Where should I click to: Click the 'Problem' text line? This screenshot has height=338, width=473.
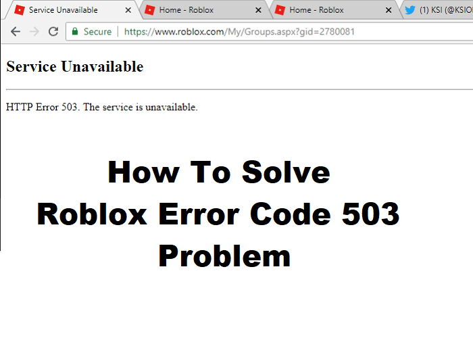click(224, 256)
